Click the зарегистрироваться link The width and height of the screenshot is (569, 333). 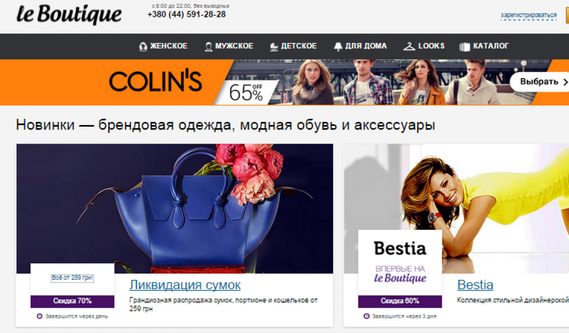coord(528,15)
